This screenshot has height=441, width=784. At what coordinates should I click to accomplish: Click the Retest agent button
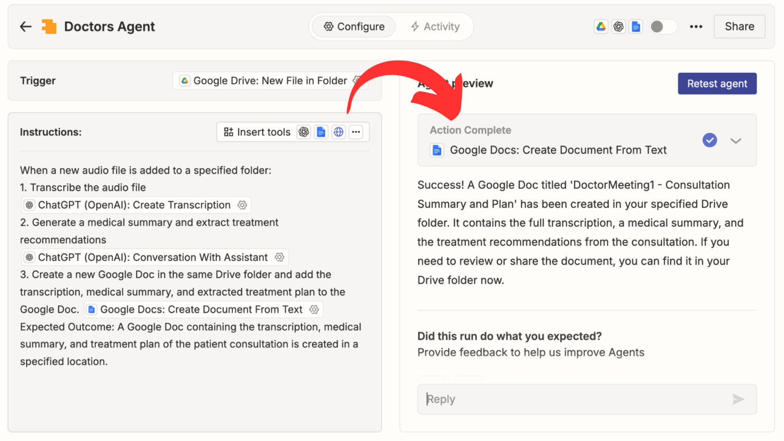(x=717, y=84)
